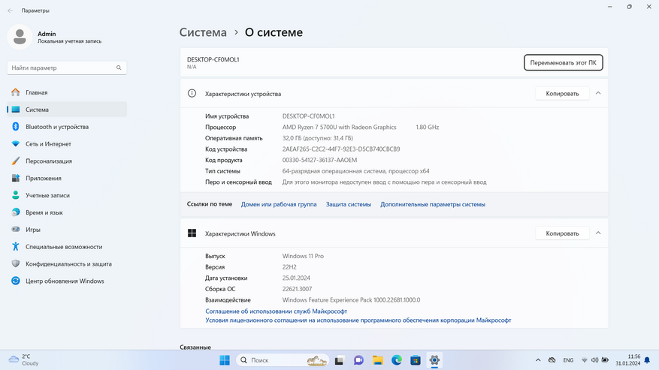Click edition value Windows 11 Pro
Image resolution: width=659 pixels, height=370 pixels.
click(x=303, y=256)
